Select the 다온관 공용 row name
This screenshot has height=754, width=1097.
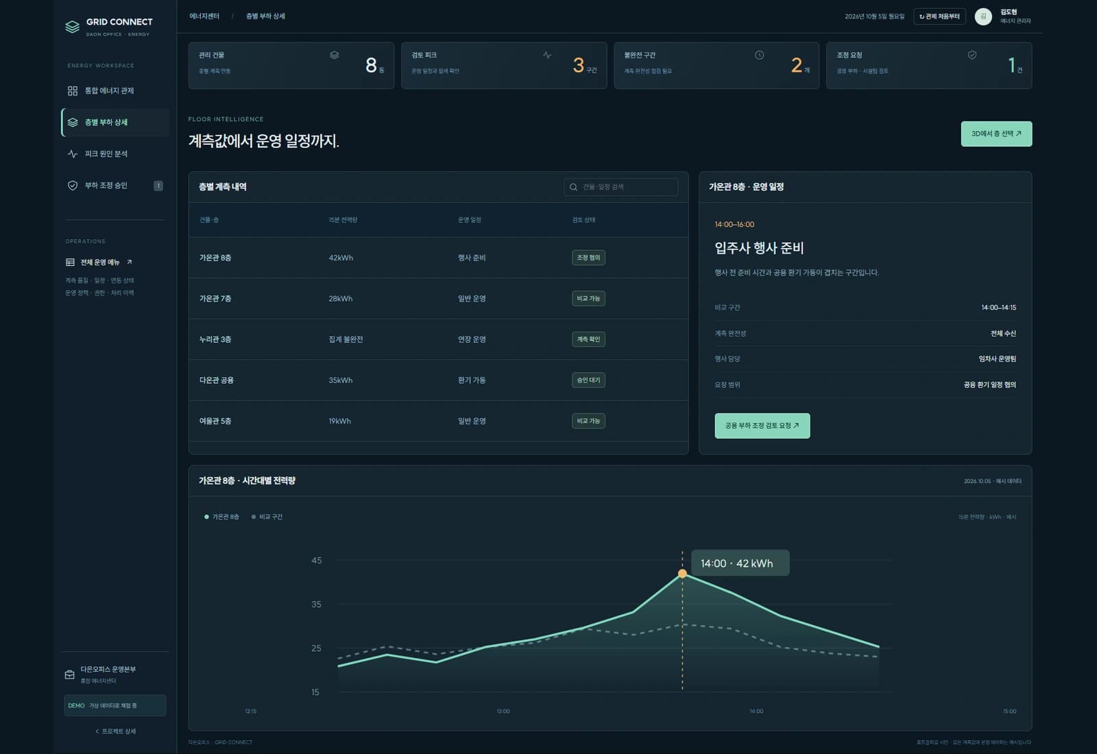[217, 380]
